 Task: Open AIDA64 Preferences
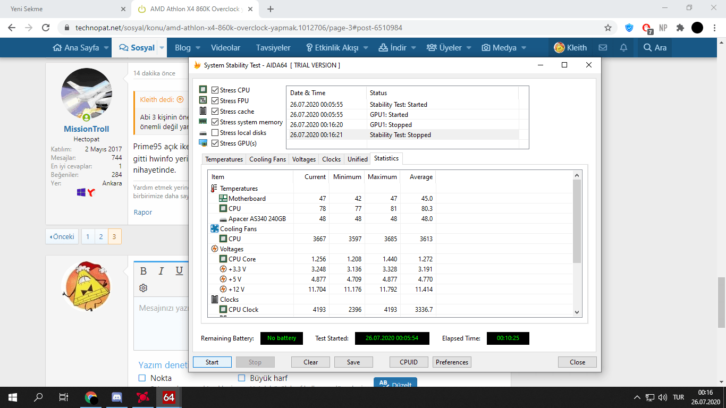[452, 362]
